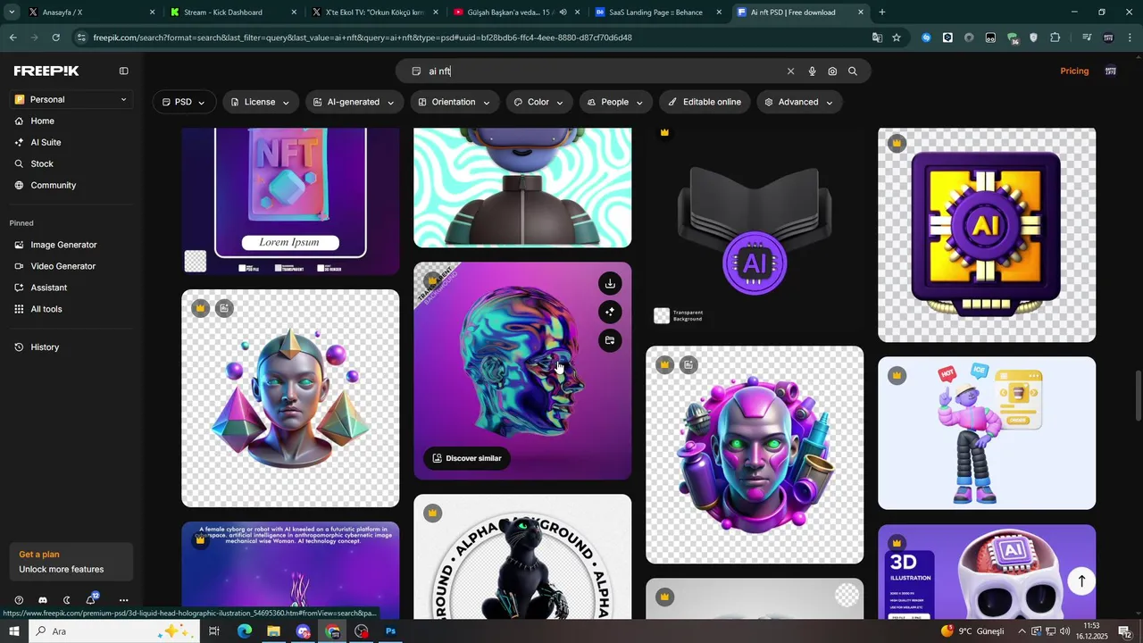Open the pinned Image Generator
The height and width of the screenshot is (643, 1143).
pyautogui.click(x=63, y=245)
